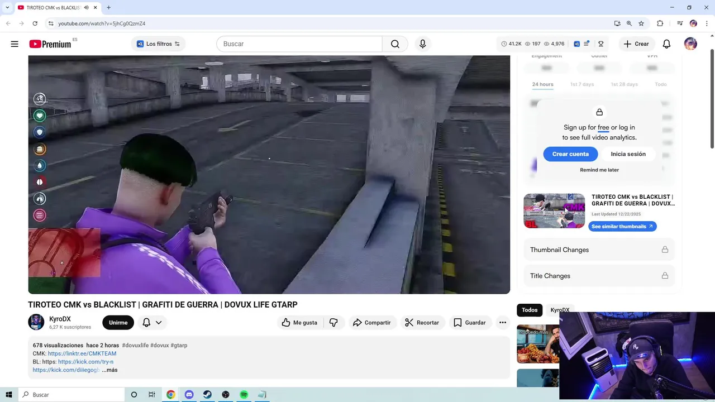Image resolution: width=715 pixels, height=402 pixels.
Task: Start voice search with microphone icon
Action: click(423, 44)
